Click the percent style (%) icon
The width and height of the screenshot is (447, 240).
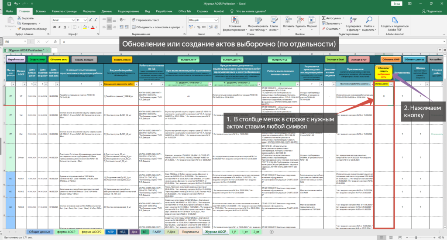tap(199, 27)
